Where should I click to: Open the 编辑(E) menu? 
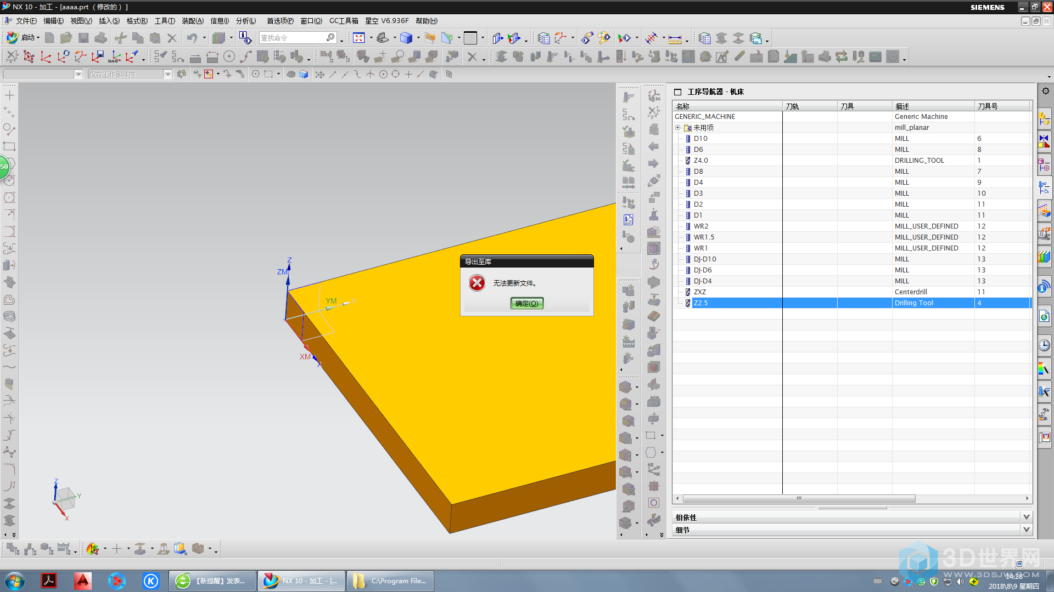[53, 21]
